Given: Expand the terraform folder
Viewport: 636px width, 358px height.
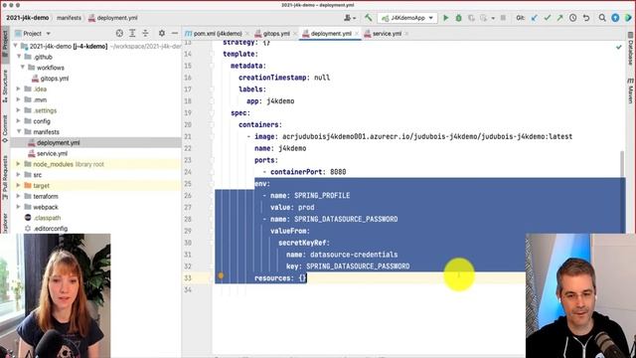Looking at the screenshot, I should tap(18, 196).
